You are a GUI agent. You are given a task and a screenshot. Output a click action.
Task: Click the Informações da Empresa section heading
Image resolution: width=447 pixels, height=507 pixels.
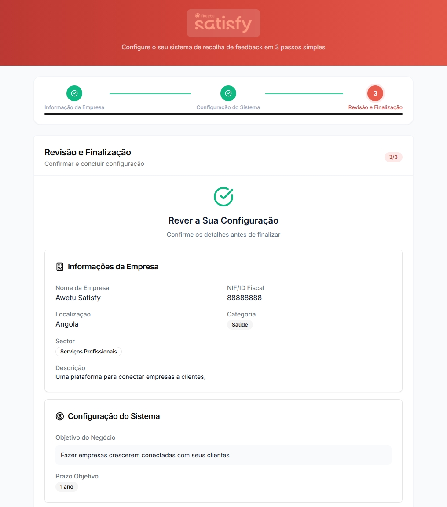pos(113,267)
